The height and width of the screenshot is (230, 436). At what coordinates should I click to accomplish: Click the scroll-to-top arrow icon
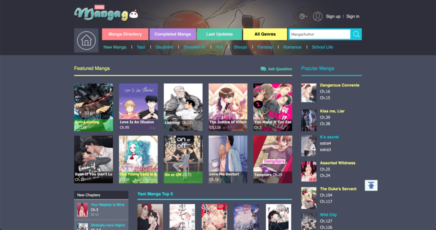tap(371, 185)
